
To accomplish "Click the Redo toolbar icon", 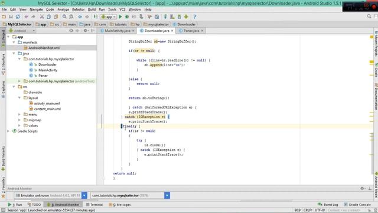I will pyautogui.click(x=33, y=17).
